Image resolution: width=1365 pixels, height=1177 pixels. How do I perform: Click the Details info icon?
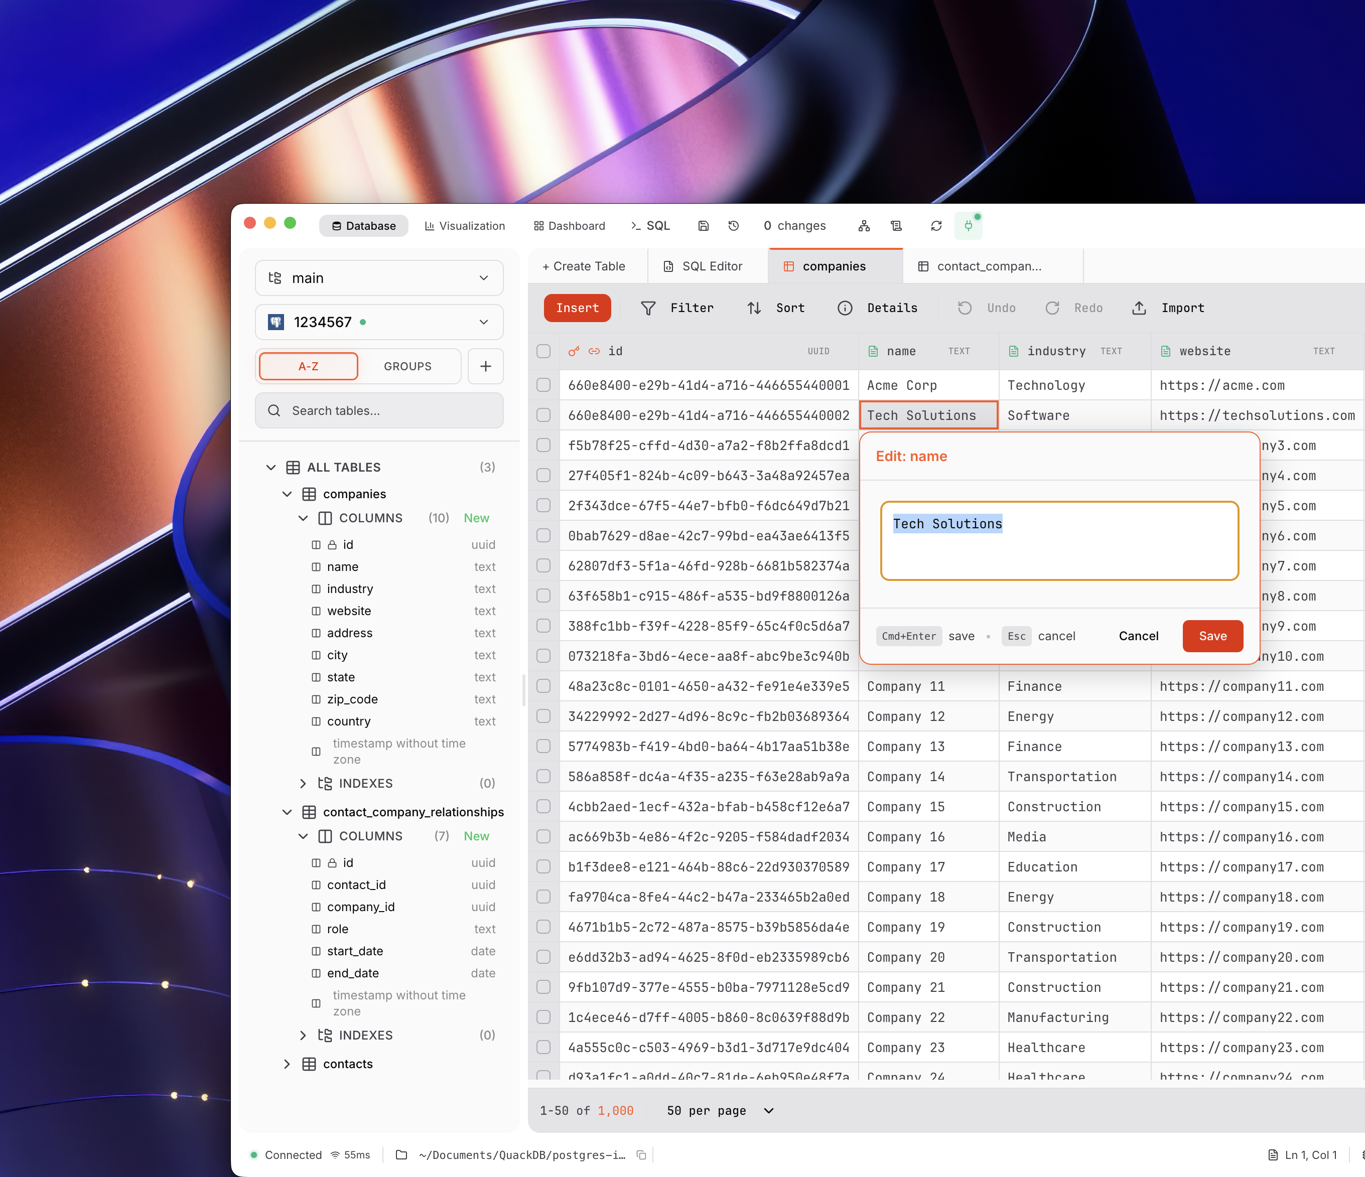click(x=845, y=308)
